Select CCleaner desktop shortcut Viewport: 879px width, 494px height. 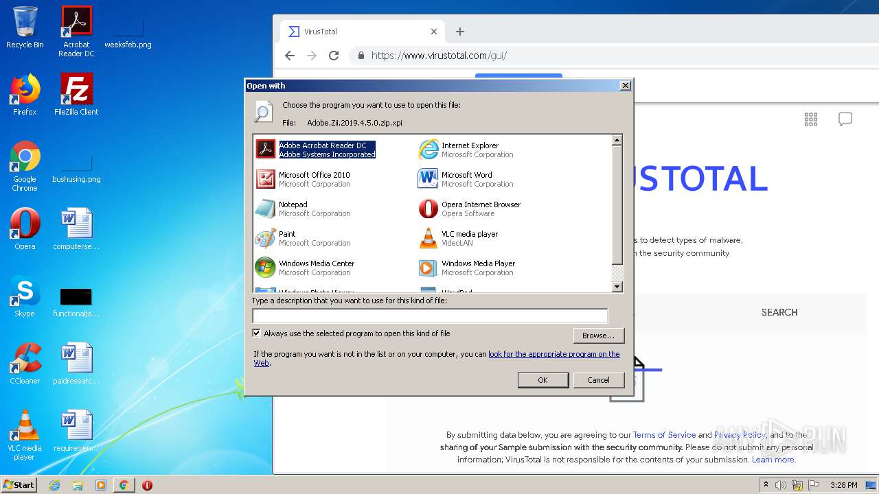point(25,364)
